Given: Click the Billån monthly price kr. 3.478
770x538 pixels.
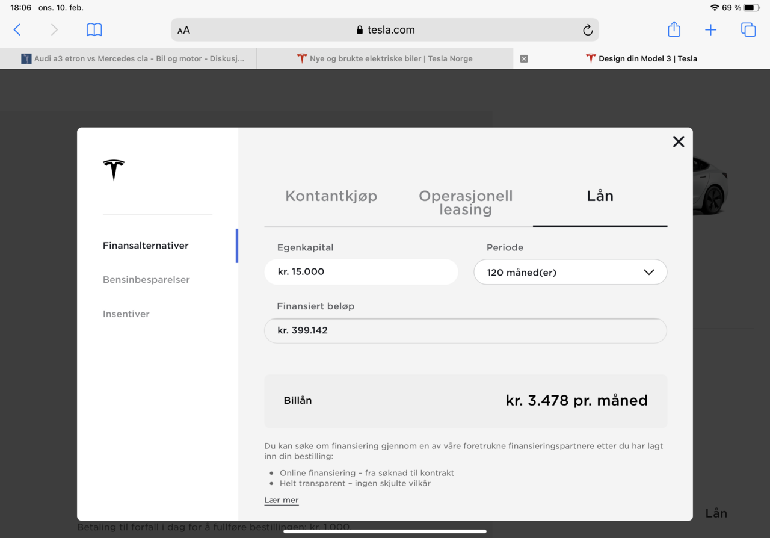Looking at the screenshot, I should pyautogui.click(x=577, y=401).
